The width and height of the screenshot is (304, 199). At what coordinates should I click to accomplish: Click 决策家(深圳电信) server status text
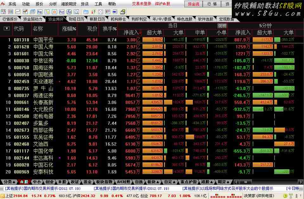[x=259, y=196]
